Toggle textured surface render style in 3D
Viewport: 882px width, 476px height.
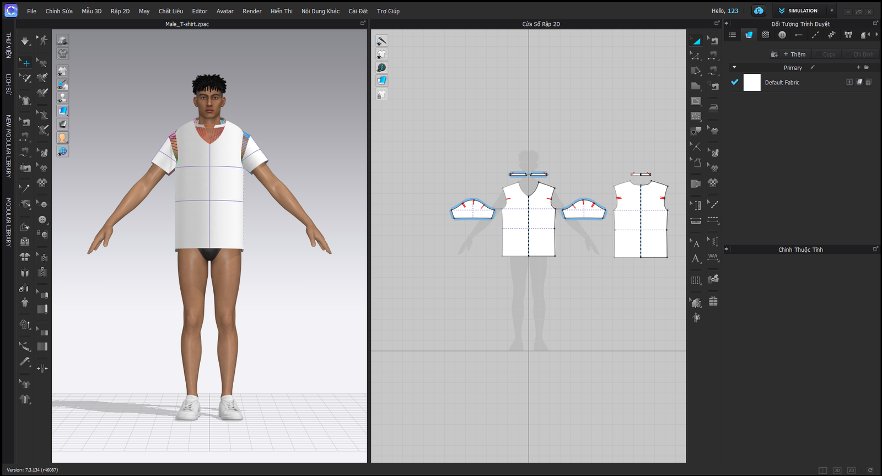coord(63,111)
